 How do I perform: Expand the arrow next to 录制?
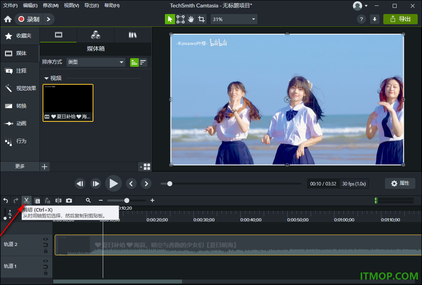(48, 19)
